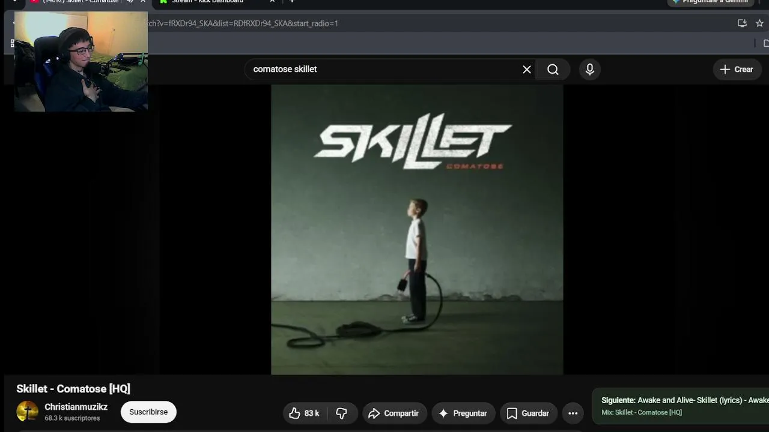This screenshot has width=769, height=432.
Task: Close the Stream - Kick Dashboard tab
Action: pyautogui.click(x=272, y=2)
